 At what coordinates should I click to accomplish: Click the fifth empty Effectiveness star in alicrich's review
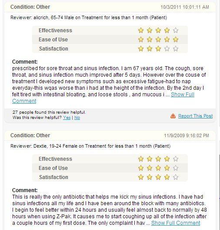pyautogui.click(x=176, y=30)
